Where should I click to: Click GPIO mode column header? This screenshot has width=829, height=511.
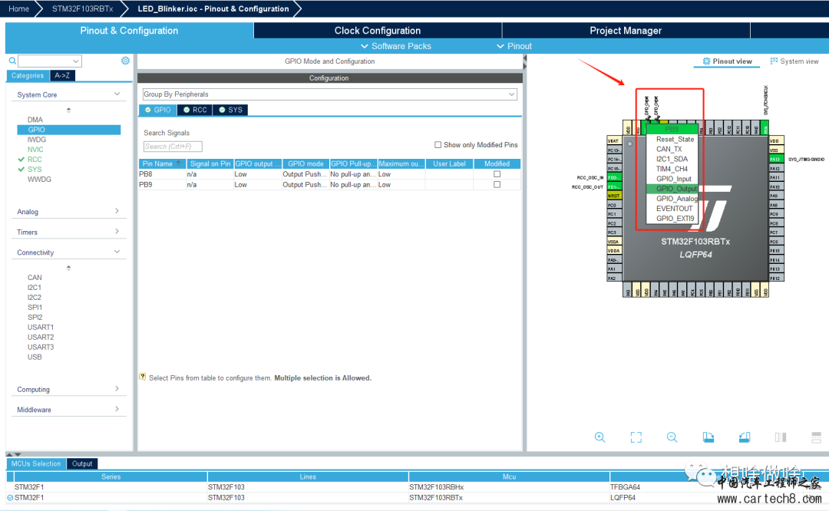tap(306, 164)
